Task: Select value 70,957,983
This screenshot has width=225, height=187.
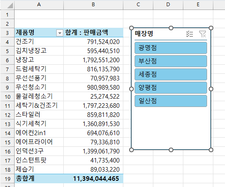Action: click(93, 78)
